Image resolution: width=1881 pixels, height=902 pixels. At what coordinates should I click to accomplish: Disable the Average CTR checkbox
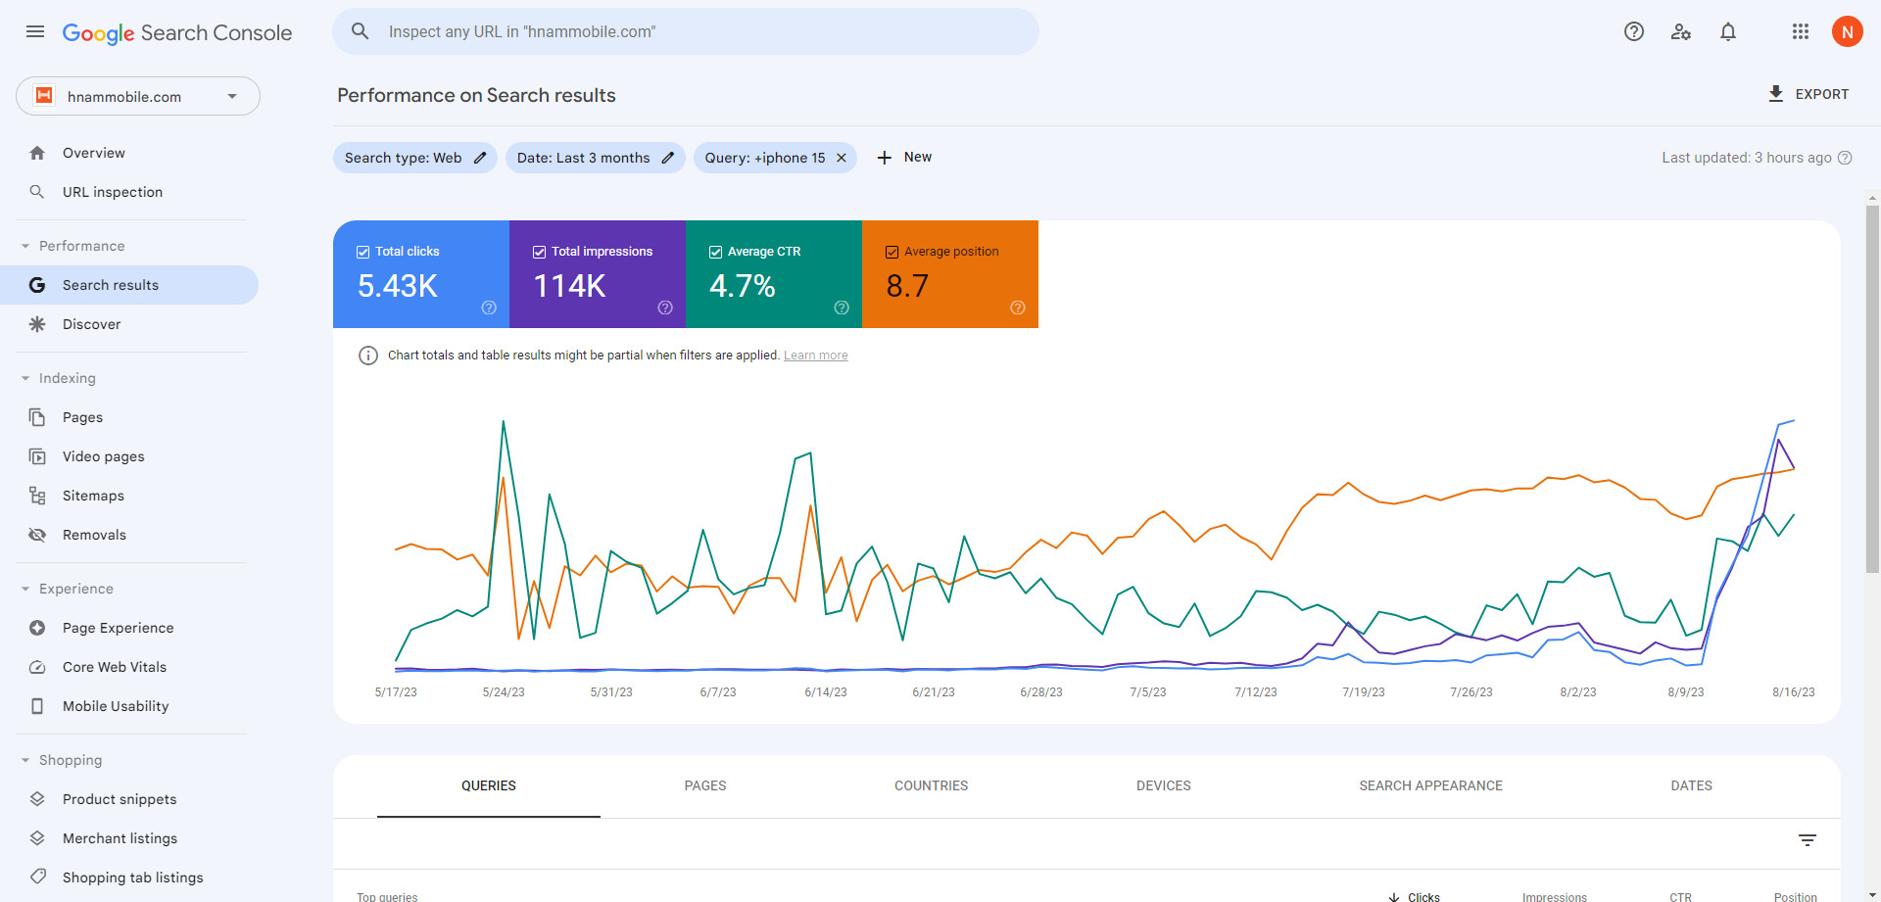click(716, 252)
